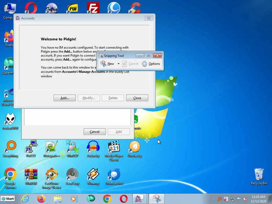This screenshot has height=204, width=272.
Task: Launch FastStone Image Viewer desktop icon
Action: 52,178
